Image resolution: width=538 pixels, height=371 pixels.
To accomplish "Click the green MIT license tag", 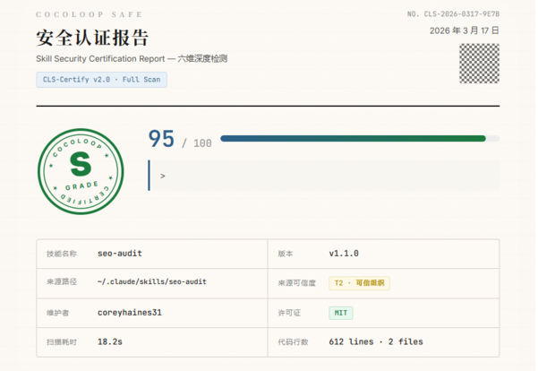I will coord(340,313).
